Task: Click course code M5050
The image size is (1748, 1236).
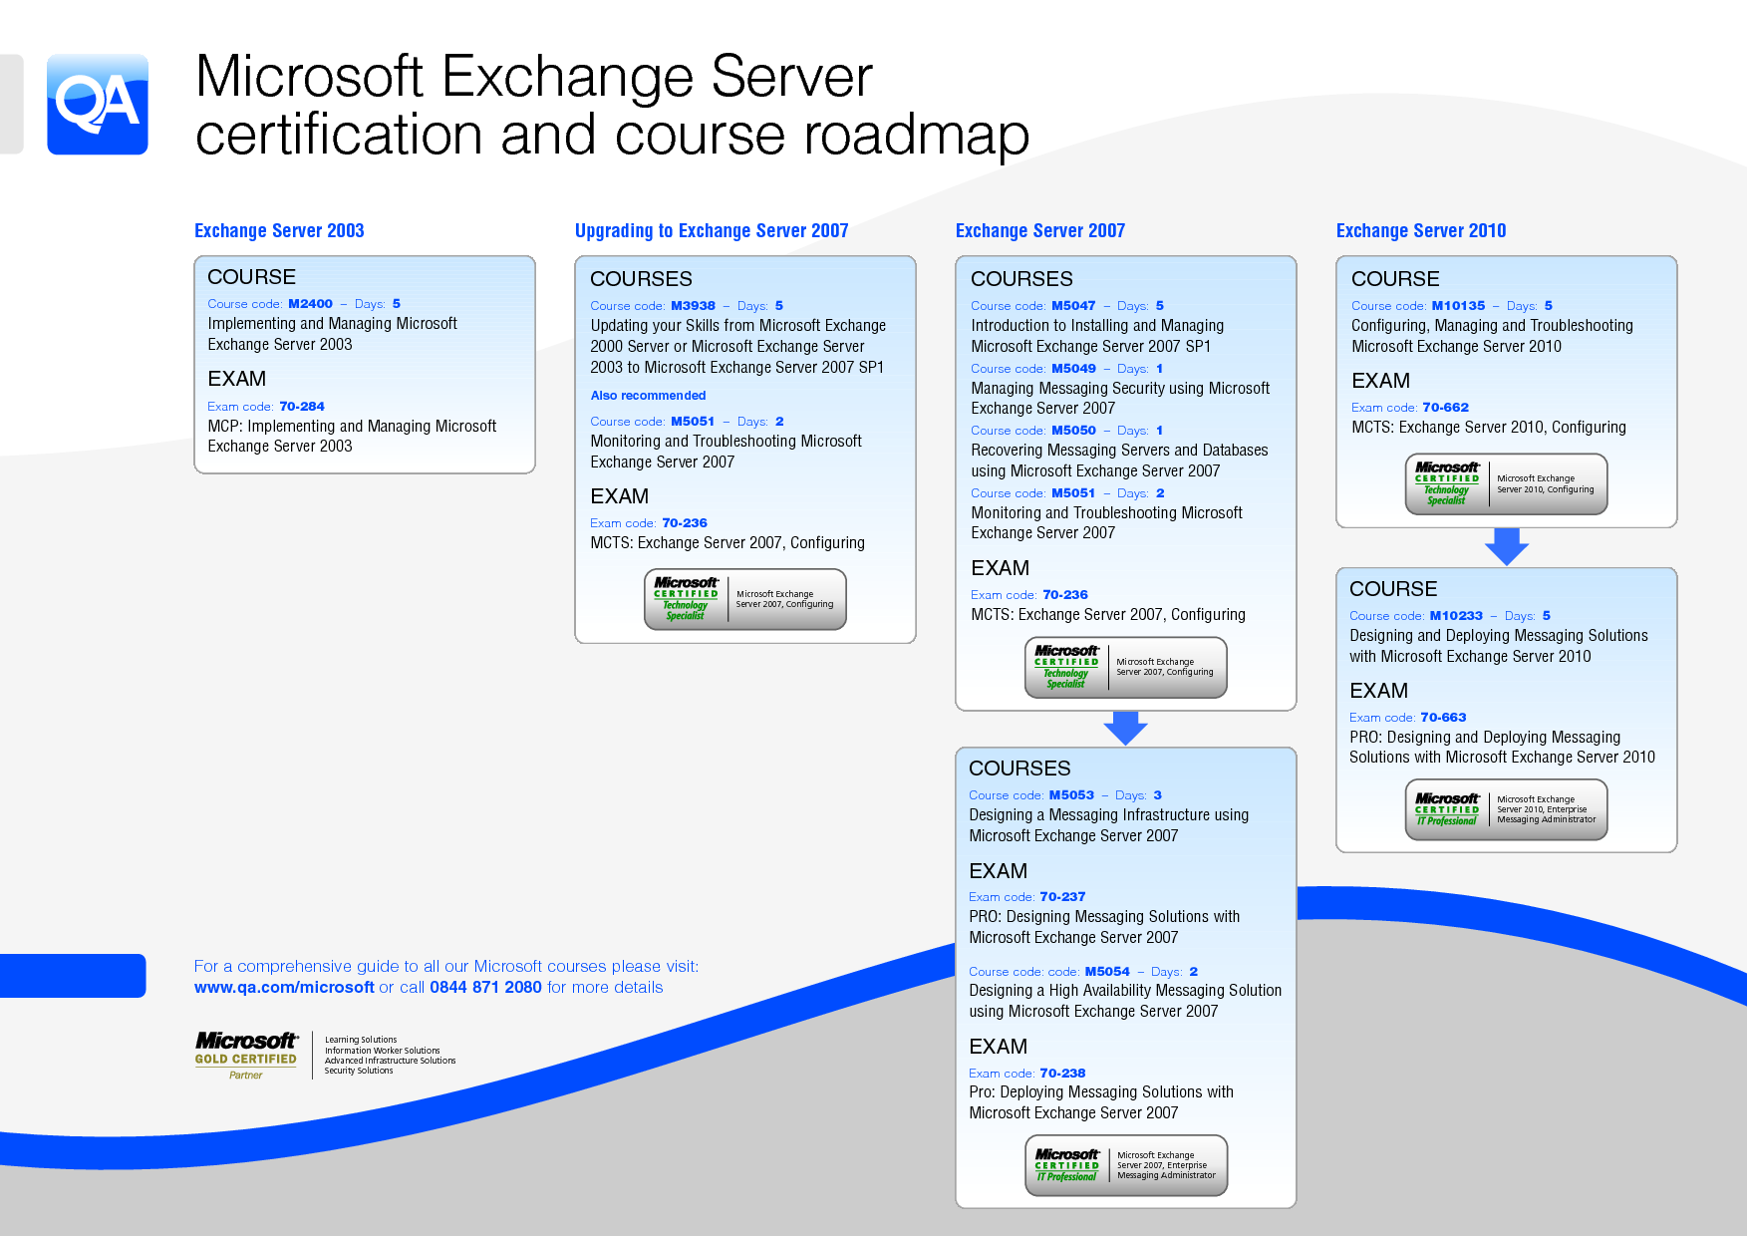Action: click(1073, 431)
